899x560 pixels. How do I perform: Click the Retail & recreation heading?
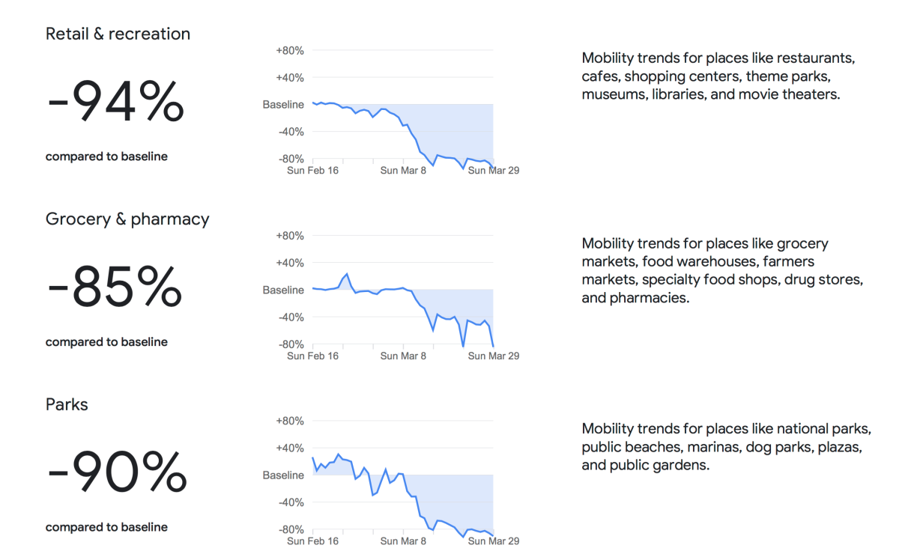pos(118,34)
